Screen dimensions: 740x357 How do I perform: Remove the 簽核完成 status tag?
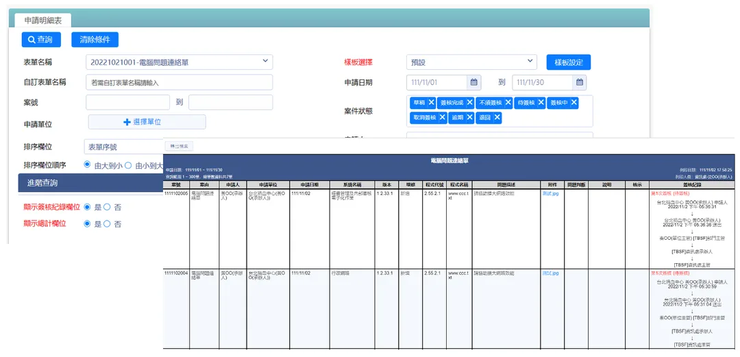(470, 103)
